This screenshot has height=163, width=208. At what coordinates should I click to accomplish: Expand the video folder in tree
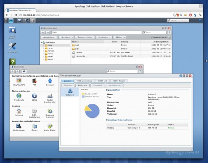(x=44, y=59)
